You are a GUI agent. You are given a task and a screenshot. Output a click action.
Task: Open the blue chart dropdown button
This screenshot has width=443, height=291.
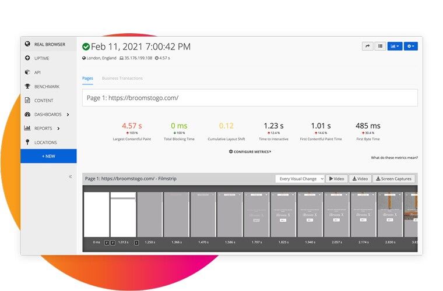395,46
